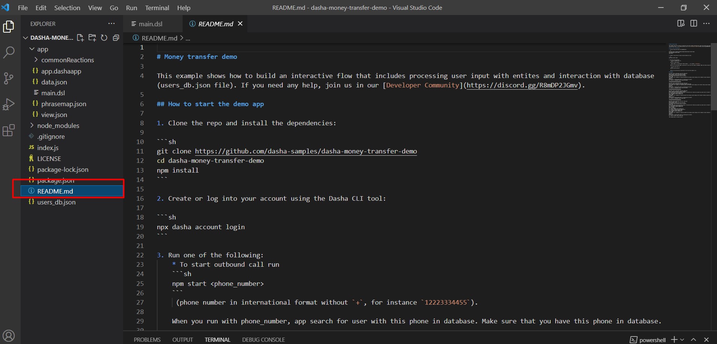This screenshot has width=717, height=344.
Task: Open the Selection menu
Action: coord(67,8)
